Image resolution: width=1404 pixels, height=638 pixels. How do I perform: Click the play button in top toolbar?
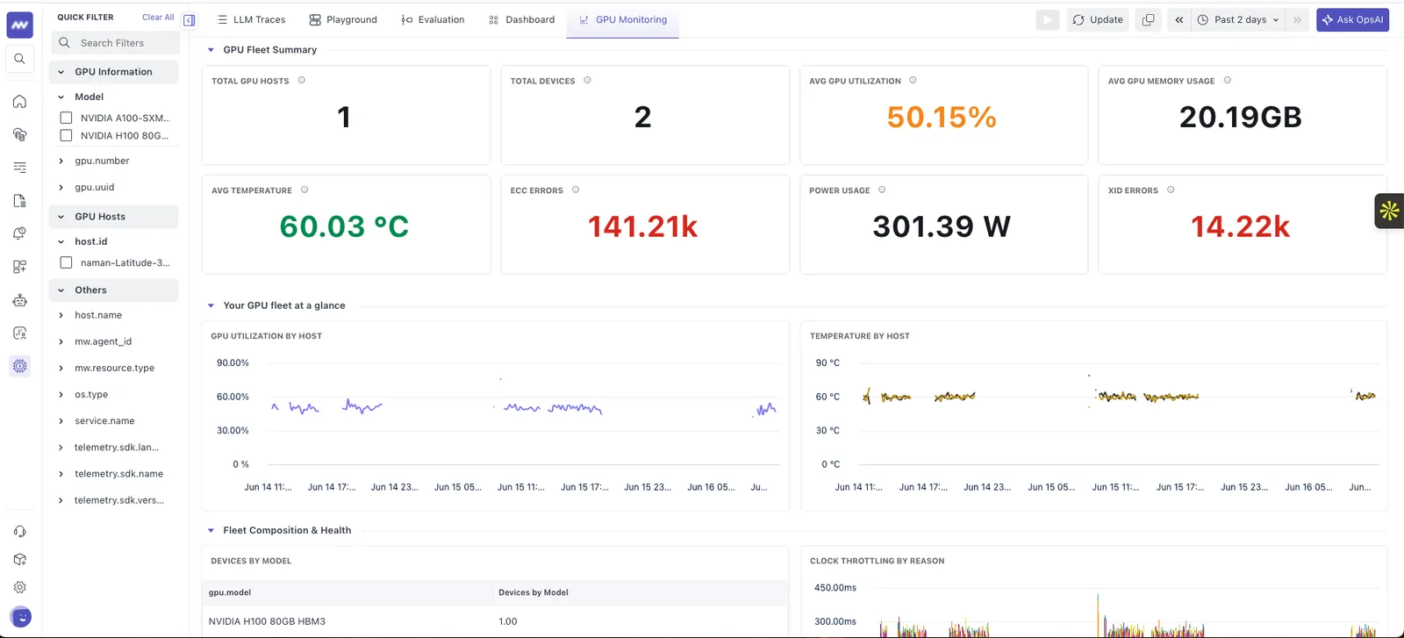tap(1047, 19)
